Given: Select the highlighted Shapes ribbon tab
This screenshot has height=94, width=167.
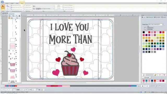Looking at the screenshot, I should coord(22,3).
